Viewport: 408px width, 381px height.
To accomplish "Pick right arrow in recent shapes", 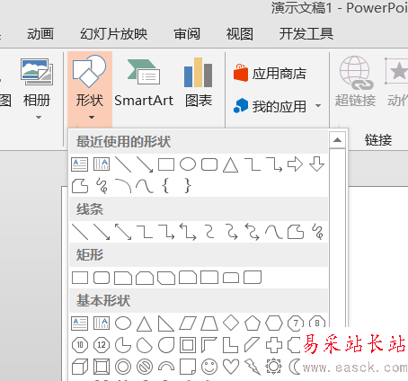I will pos(295,164).
